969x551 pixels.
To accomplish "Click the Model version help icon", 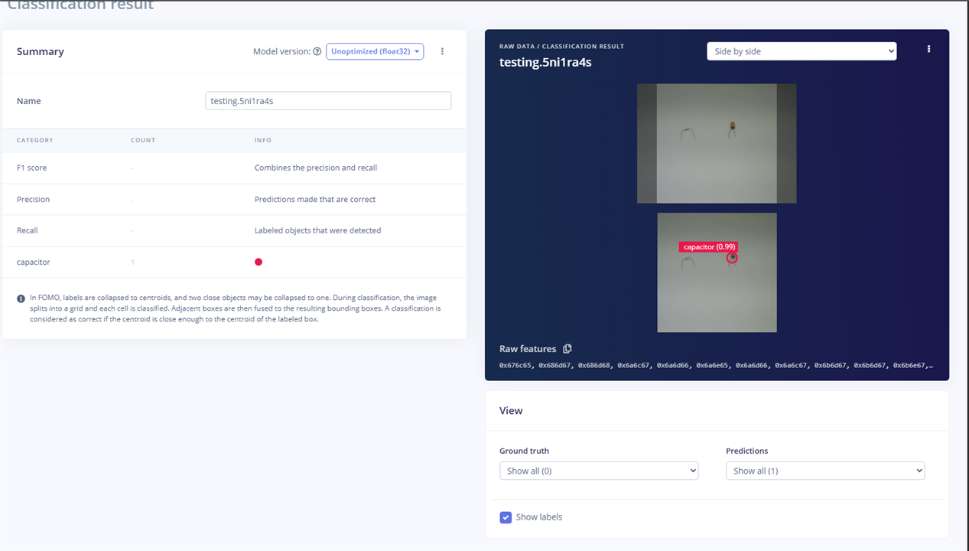I will pos(317,52).
